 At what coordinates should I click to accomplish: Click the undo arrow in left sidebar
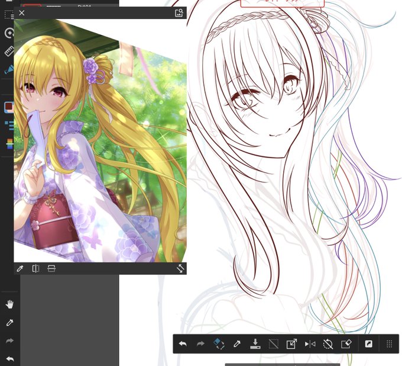(x=9, y=359)
